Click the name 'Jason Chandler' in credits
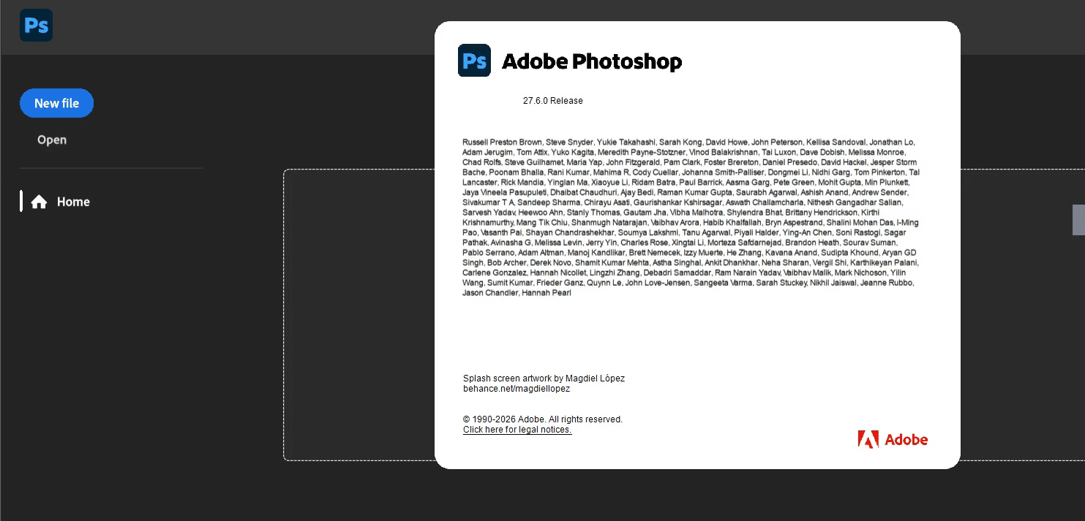The height and width of the screenshot is (521, 1085). pyautogui.click(x=490, y=293)
